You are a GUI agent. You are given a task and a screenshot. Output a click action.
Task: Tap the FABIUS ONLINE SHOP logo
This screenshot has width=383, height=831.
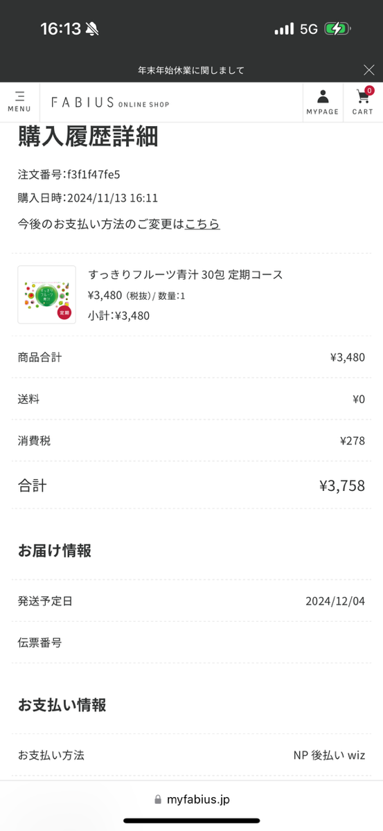click(110, 102)
